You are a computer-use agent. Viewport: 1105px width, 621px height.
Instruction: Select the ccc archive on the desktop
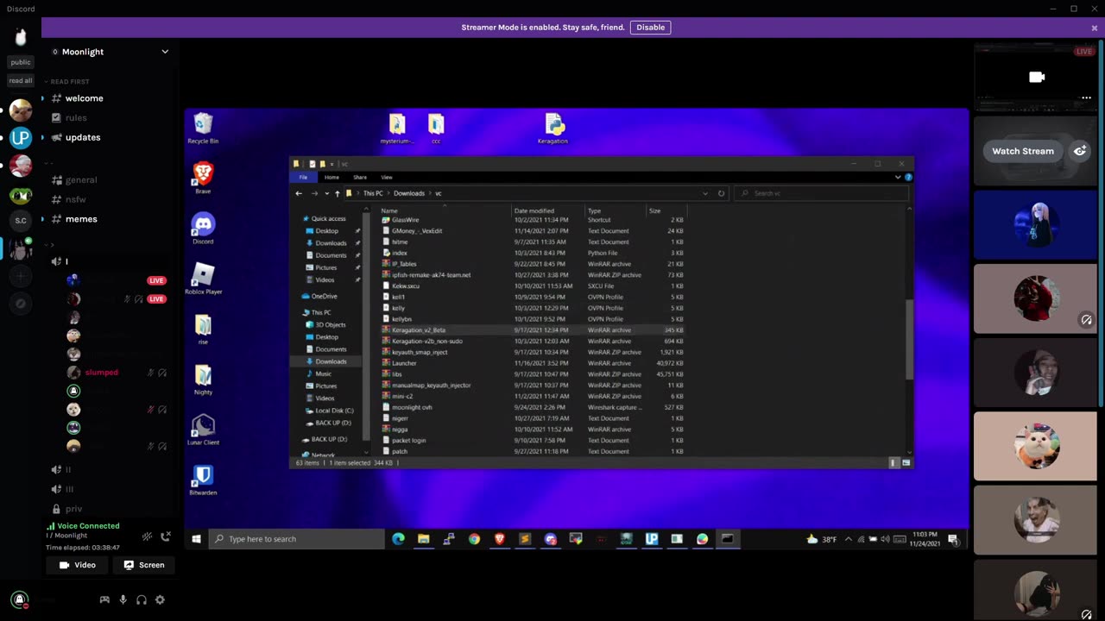436,129
